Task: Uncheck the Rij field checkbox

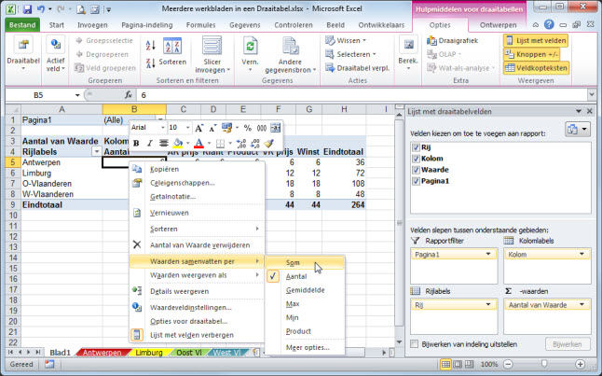Action: pyautogui.click(x=416, y=147)
